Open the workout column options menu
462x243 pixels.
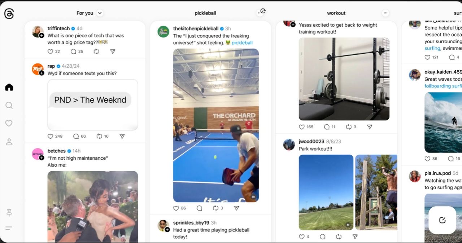pos(385,13)
